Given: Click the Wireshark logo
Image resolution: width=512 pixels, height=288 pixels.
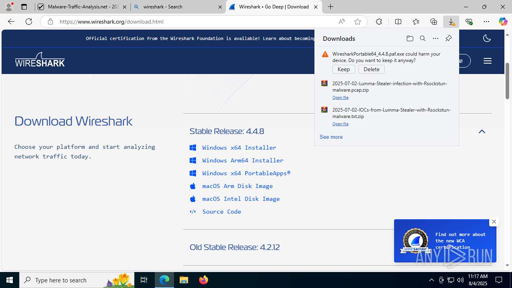Looking at the screenshot, I should click(x=40, y=60).
